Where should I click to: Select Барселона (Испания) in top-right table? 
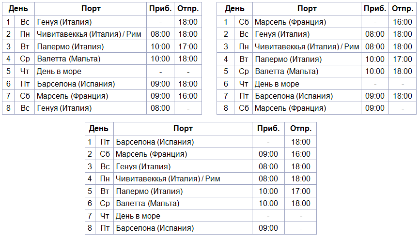pos(294,96)
